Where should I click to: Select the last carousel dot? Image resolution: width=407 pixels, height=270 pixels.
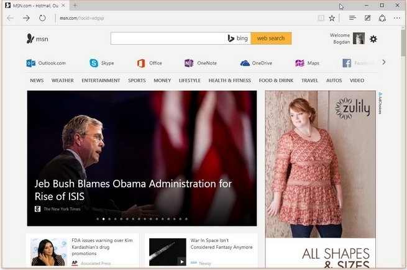[186, 219]
